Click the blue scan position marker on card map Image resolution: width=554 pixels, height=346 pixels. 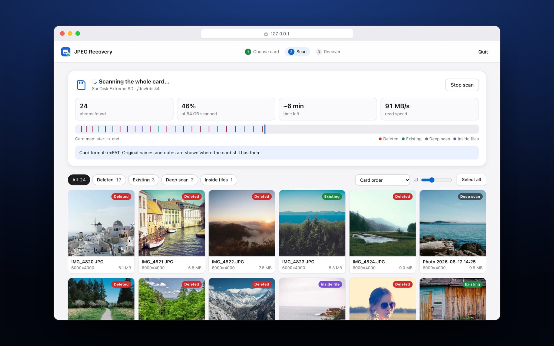point(265,129)
